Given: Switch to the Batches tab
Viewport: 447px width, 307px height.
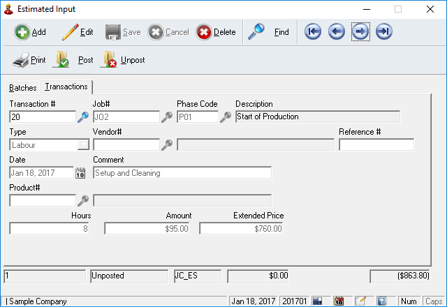Looking at the screenshot, I should tap(22, 87).
